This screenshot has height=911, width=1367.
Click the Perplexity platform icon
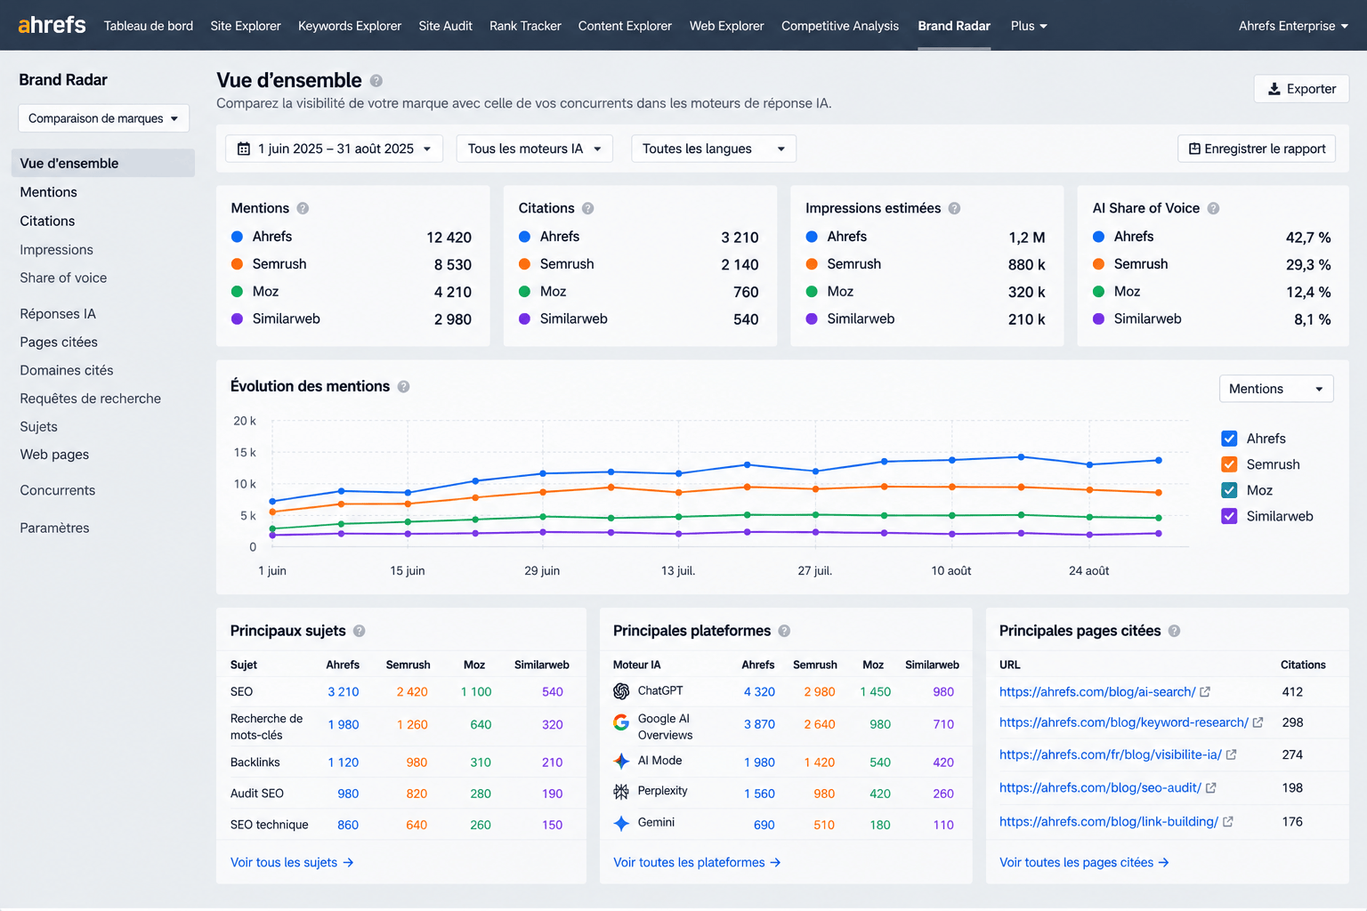click(x=621, y=792)
